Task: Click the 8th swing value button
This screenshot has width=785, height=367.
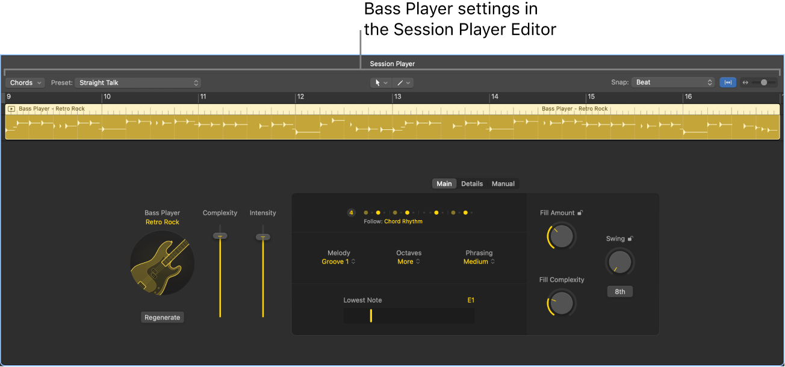Action: (x=620, y=292)
